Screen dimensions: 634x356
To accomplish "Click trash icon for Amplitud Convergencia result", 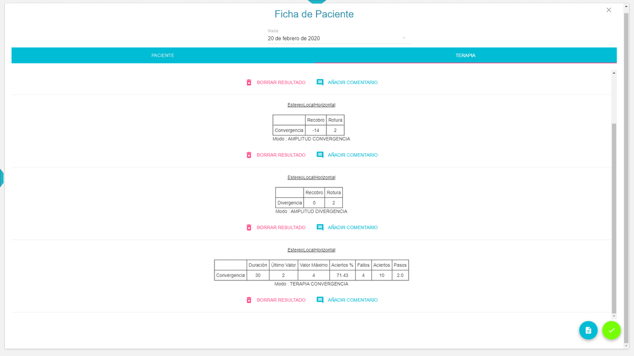I will (x=249, y=155).
